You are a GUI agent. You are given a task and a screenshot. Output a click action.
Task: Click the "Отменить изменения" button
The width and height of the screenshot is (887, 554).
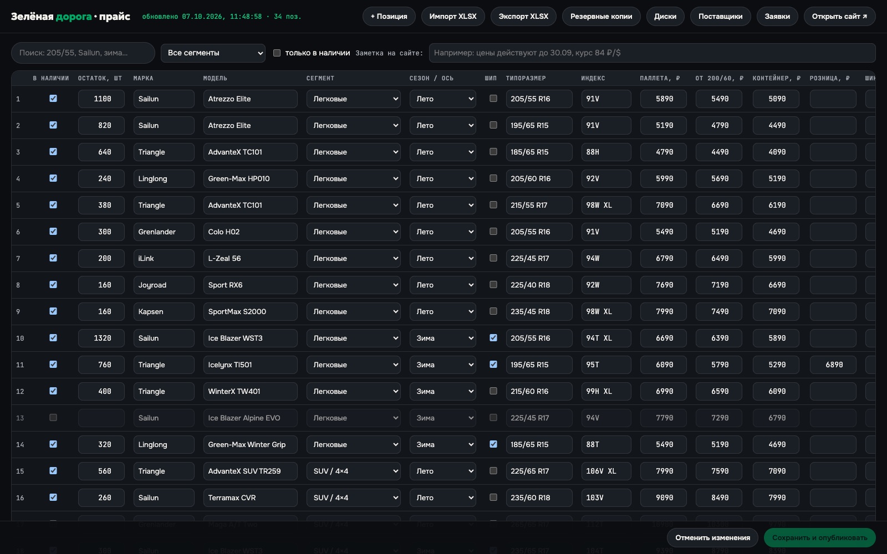point(712,537)
